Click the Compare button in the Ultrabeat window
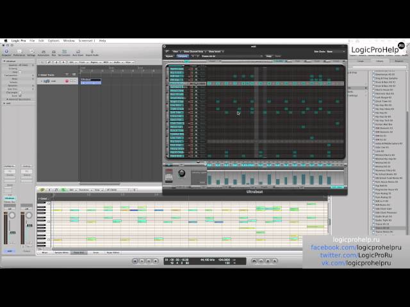 click(x=183, y=56)
